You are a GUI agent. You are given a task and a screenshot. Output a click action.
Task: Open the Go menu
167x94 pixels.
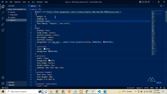click(x=29, y=2)
